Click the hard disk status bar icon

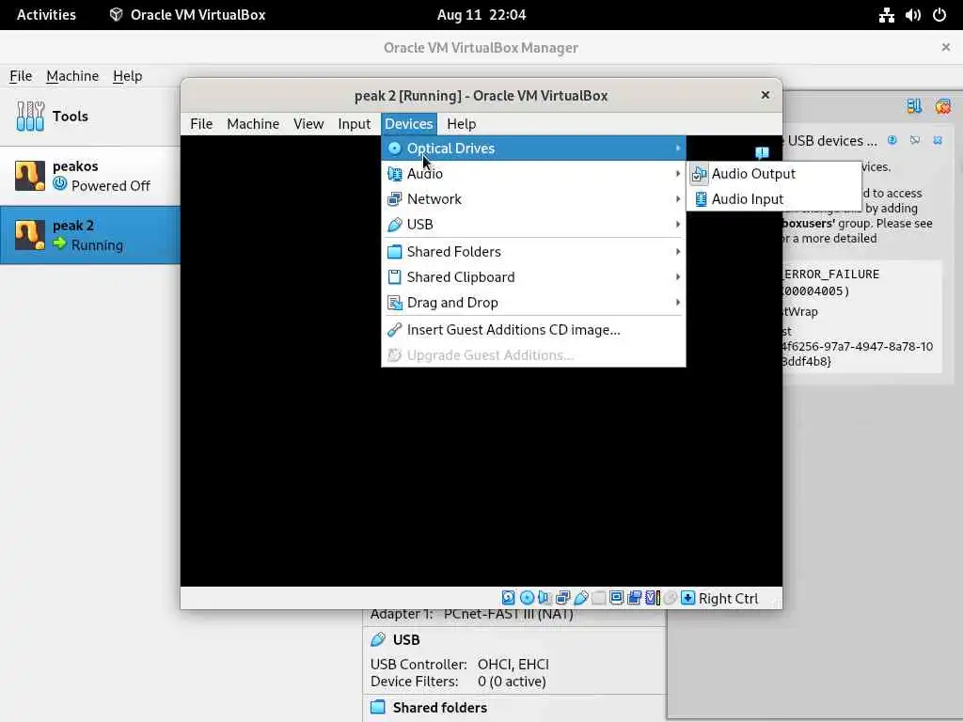[509, 598]
